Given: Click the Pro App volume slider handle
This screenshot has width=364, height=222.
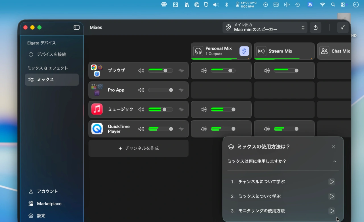Looking at the screenshot, I should (x=171, y=90).
